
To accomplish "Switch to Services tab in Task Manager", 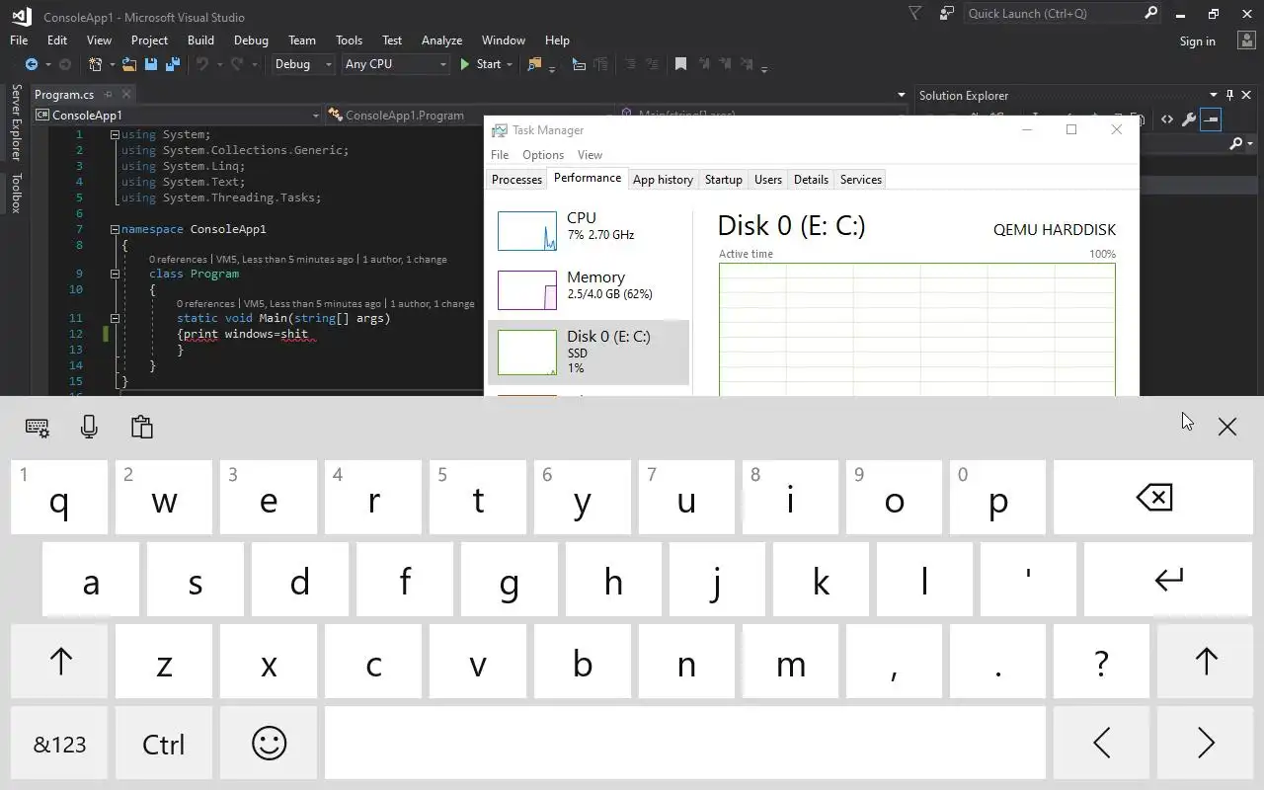I will click(860, 180).
